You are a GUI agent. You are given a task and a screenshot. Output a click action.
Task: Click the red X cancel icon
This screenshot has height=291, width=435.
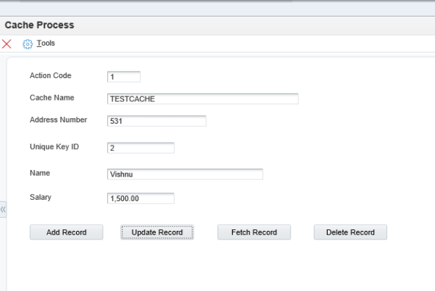[x=7, y=43]
